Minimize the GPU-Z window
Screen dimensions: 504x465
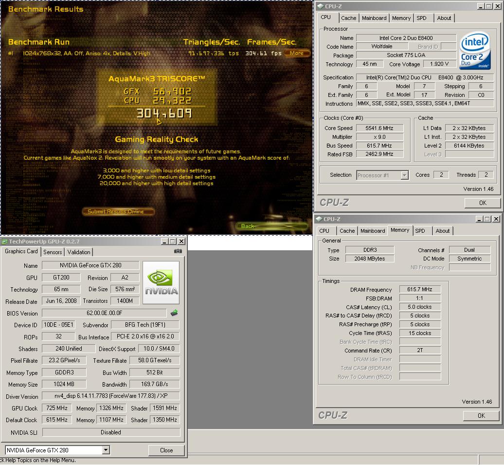pos(164,242)
